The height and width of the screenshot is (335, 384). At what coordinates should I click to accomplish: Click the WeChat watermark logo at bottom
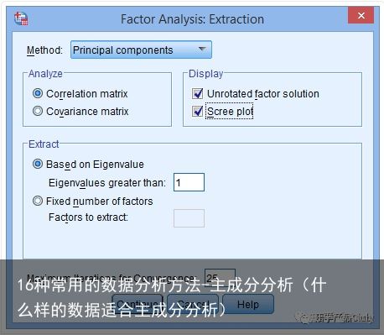(x=301, y=317)
